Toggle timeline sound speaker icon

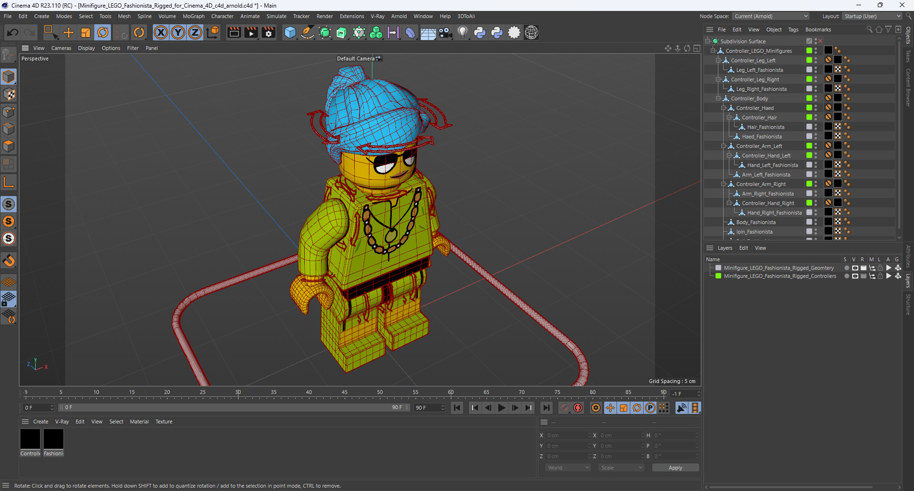[682, 408]
